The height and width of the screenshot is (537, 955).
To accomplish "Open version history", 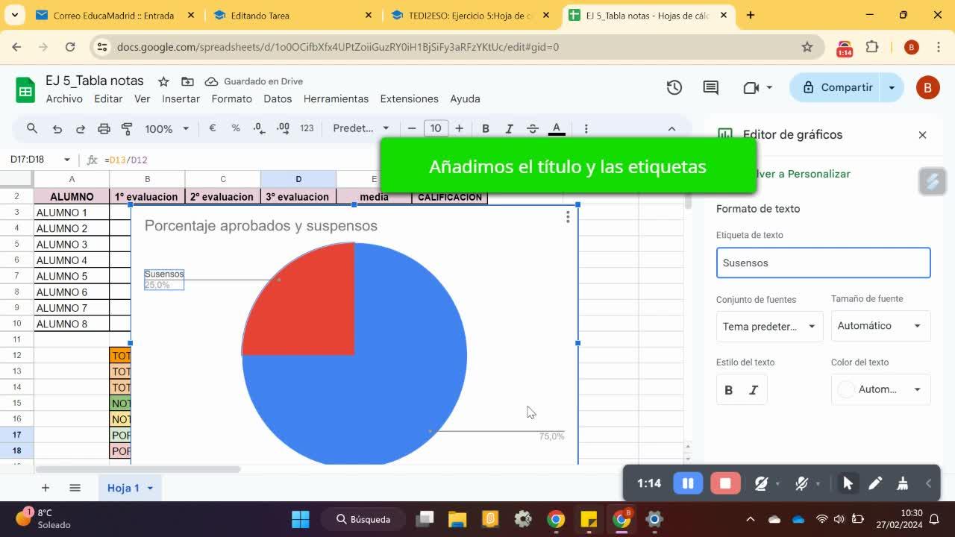I will [674, 87].
